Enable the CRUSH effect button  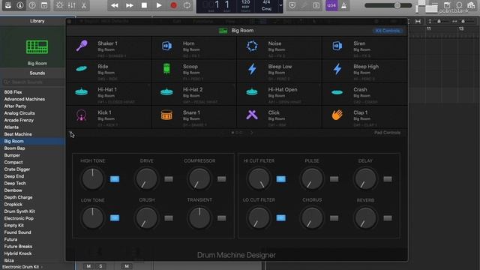pos(169,218)
